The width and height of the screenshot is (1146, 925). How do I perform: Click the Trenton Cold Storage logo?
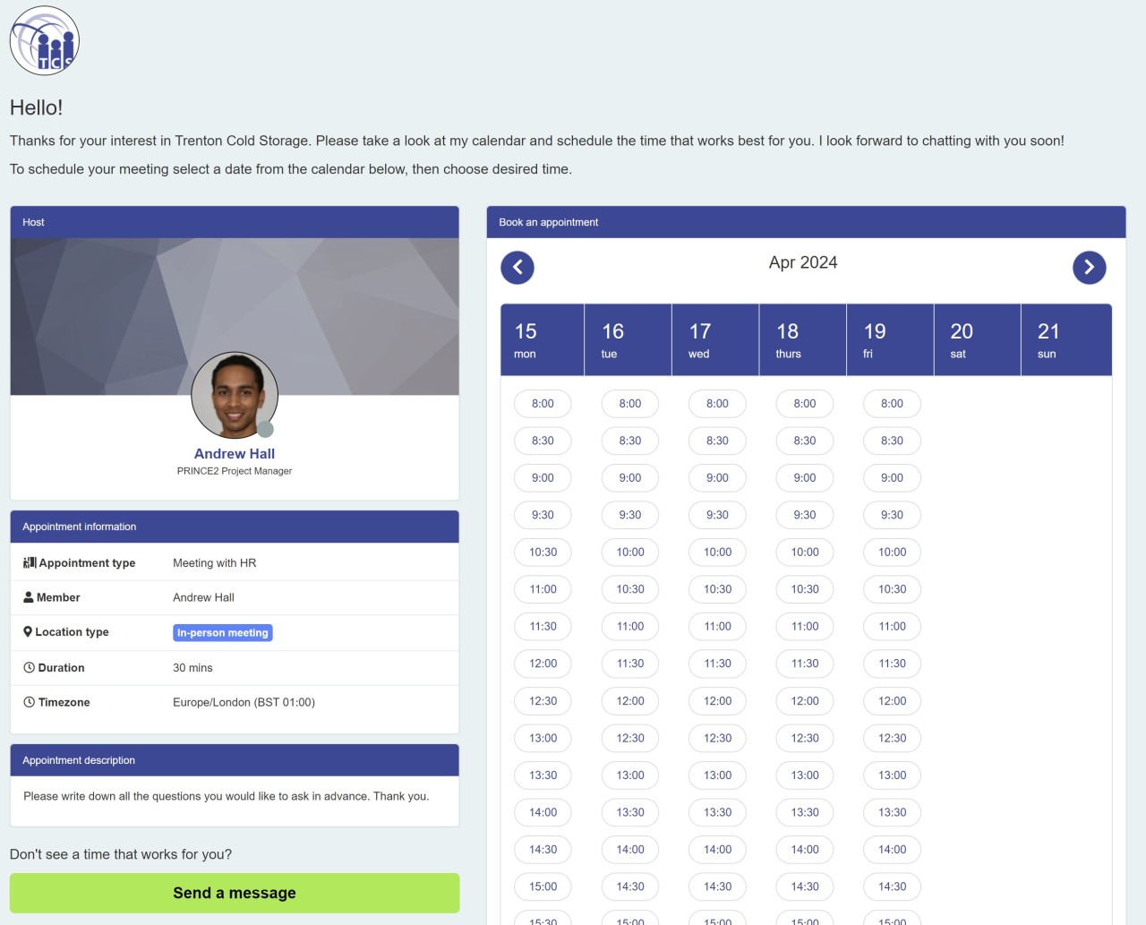[x=44, y=40]
